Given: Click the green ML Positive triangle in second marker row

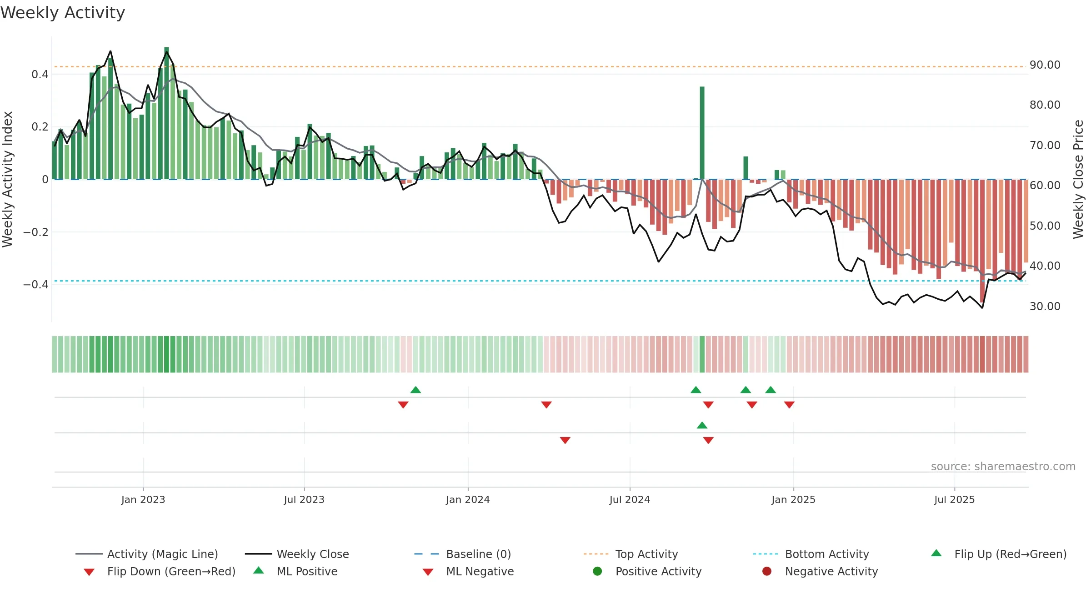Looking at the screenshot, I should point(702,425).
